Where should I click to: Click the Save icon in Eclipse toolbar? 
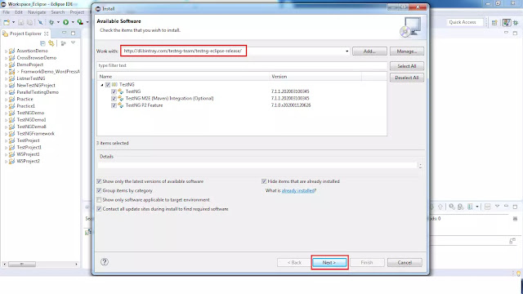(x=21, y=22)
